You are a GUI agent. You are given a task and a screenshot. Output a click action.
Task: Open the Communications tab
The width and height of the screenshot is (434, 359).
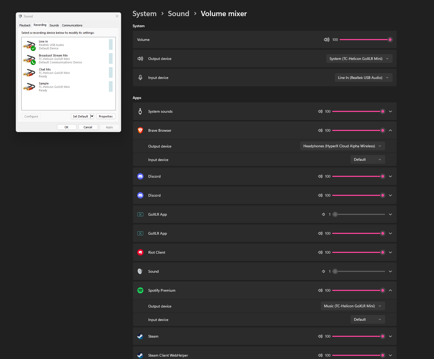[72, 25]
